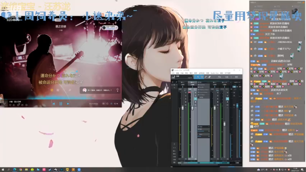The height and width of the screenshot is (172, 306).
Task: Click the last text button in Studio One toolbar
Action: pyautogui.click(x=236, y=77)
